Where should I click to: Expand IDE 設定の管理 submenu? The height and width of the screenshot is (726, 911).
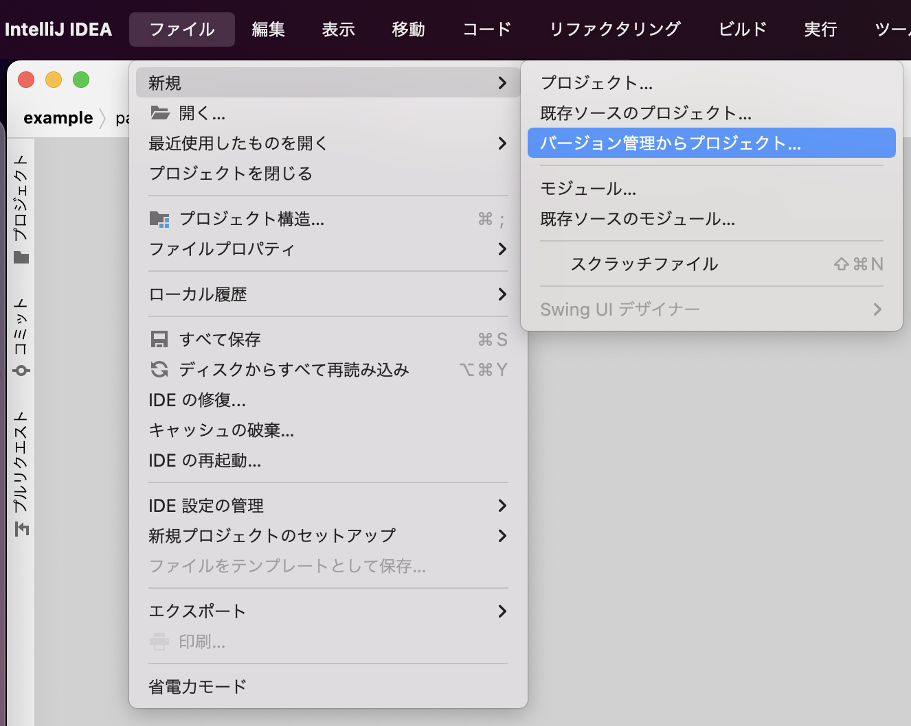pyautogui.click(x=502, y=506)
